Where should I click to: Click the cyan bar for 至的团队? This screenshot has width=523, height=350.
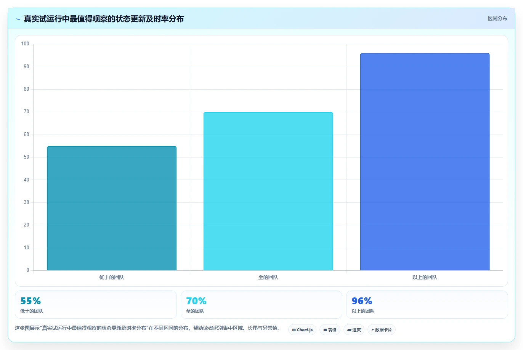pos(268,191)
